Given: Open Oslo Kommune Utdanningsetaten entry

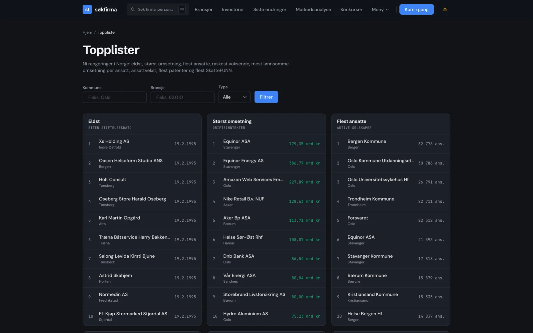Looking at the screenshot, I should (391, 163).
